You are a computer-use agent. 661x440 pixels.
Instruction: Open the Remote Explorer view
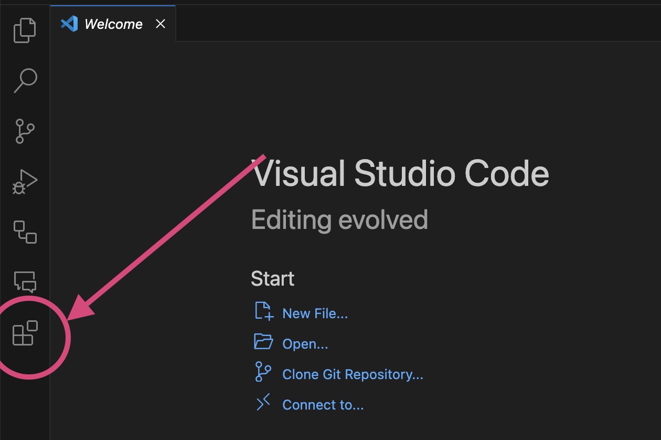pos(24,232)
